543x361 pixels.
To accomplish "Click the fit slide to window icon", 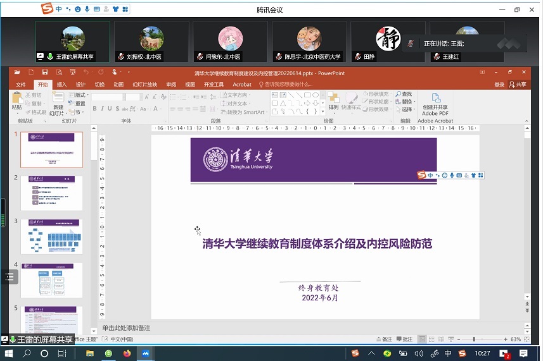I will [x=527, y=340].
